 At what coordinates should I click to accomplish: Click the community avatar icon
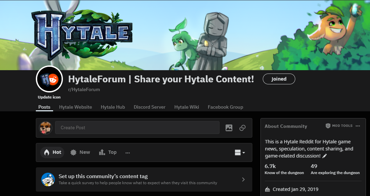point(49,79)
